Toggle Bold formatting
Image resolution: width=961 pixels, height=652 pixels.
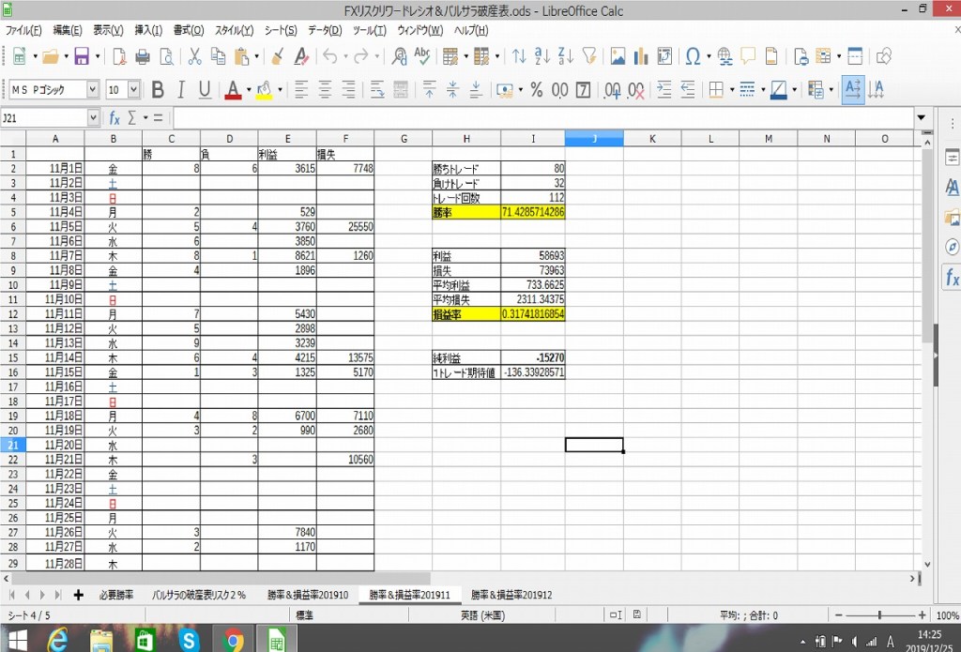[157, 90]
